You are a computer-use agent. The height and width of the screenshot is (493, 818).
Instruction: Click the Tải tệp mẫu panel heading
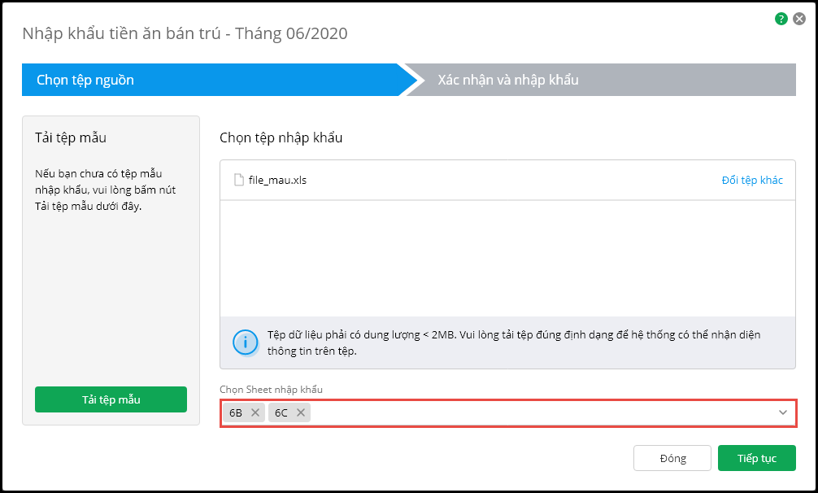(x=71, y=137)
